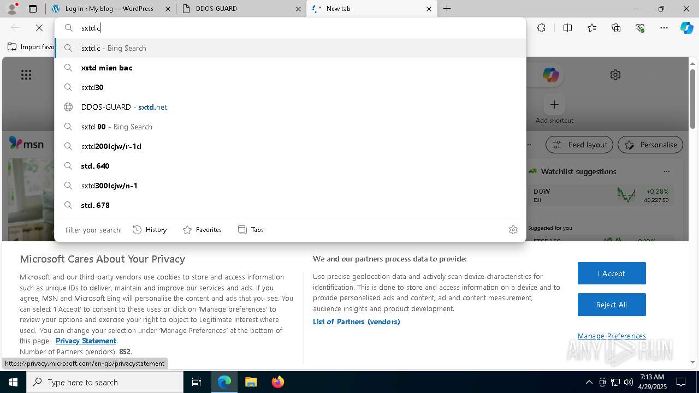Open the Privacy Statement link
699x393 pixels.
point(86,341)
